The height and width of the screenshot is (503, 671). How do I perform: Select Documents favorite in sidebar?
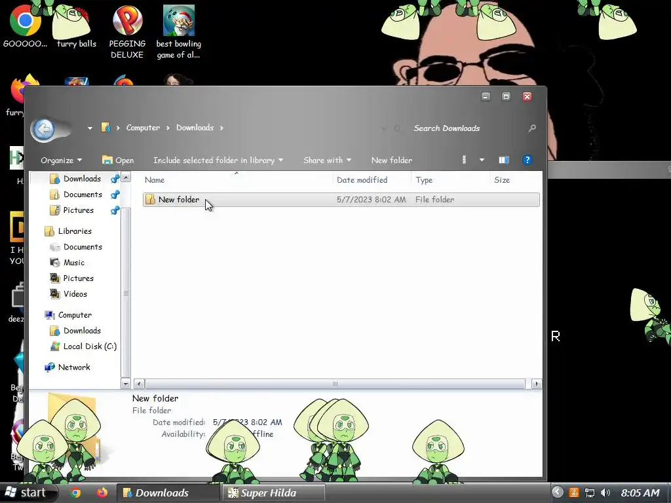click(x=83, y=195)
